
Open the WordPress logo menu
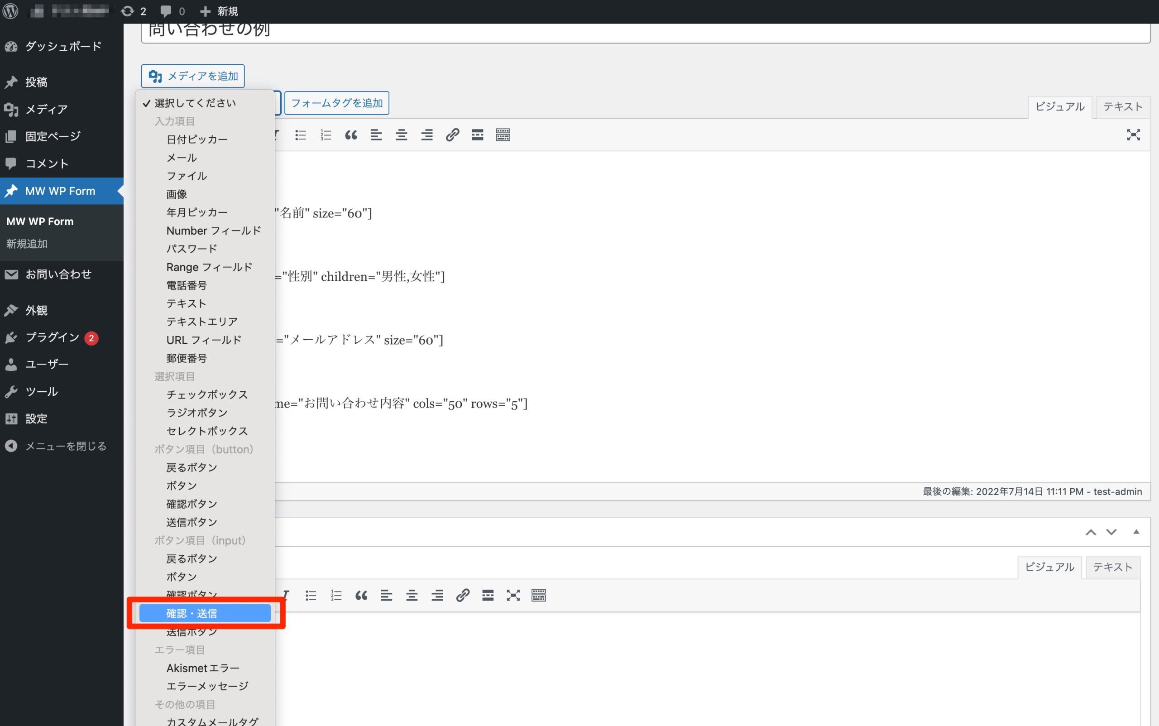[x=10, y=11]
